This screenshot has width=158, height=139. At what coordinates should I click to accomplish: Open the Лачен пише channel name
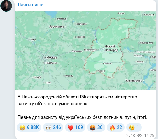[30, 5]
